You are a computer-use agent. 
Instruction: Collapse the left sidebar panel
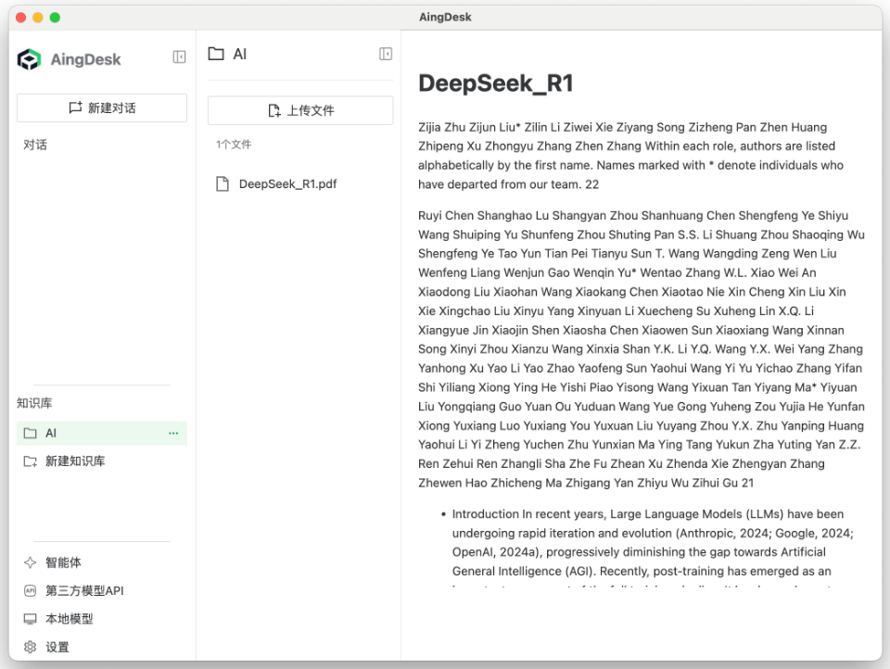point(179,57)
